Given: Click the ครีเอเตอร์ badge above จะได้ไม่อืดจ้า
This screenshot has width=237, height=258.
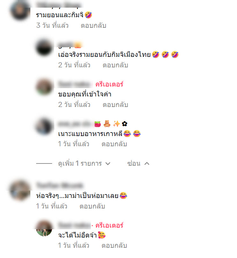Looking at the screenshot, I should [109, 225].
